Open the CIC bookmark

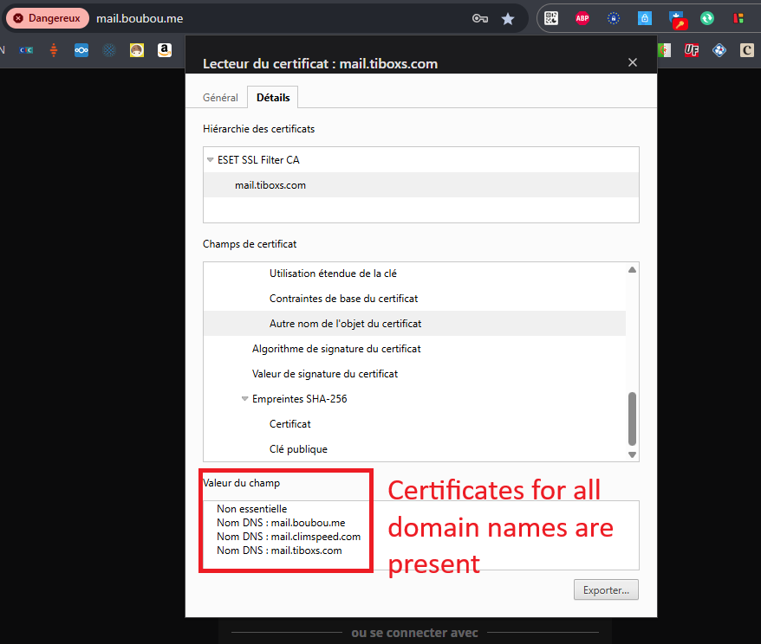(x=26, y=50)
